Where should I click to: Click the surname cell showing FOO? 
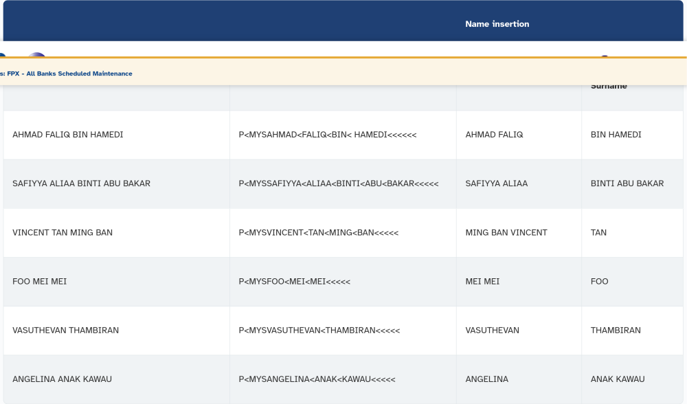(599, 281)
